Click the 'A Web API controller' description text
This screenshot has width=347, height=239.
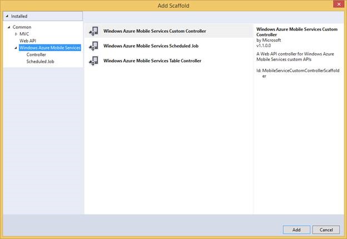pyautogui.click(x=295, y=57)
